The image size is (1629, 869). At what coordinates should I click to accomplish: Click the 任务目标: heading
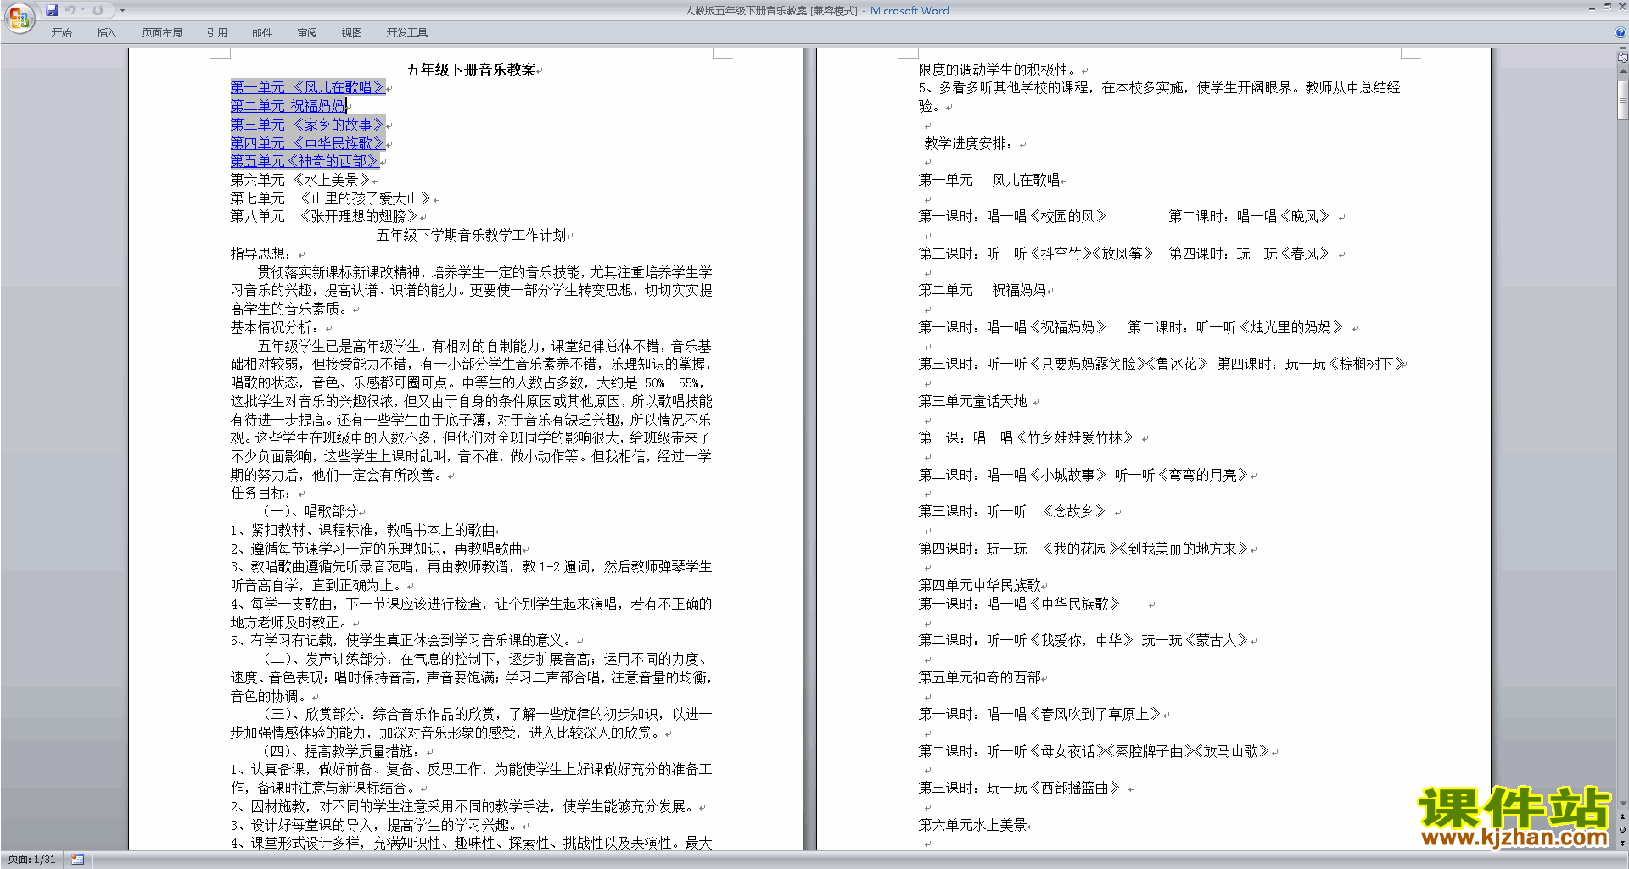coord(260,493)
